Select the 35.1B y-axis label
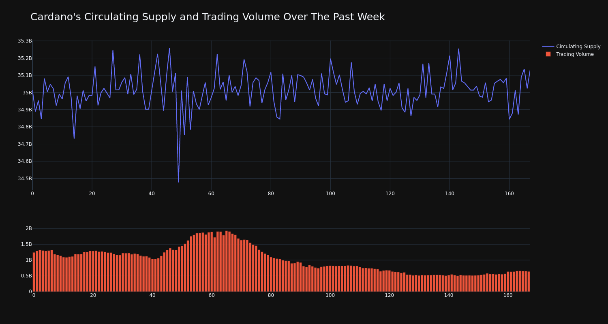Viewport: 608px width, 324px height. (x=25, y=75)
